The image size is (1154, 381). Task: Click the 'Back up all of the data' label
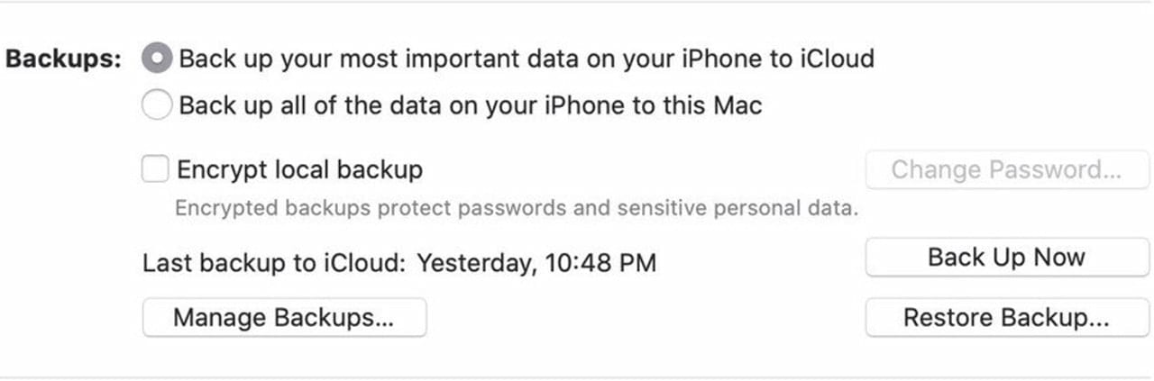point(470,105)
